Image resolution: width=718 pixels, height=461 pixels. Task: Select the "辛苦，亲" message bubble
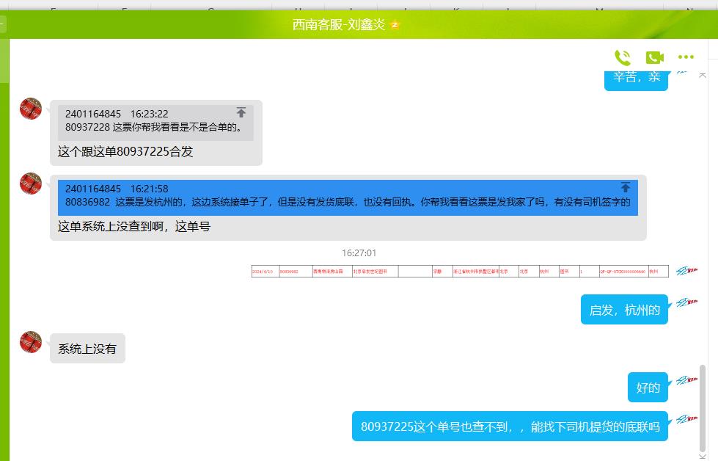636,77
